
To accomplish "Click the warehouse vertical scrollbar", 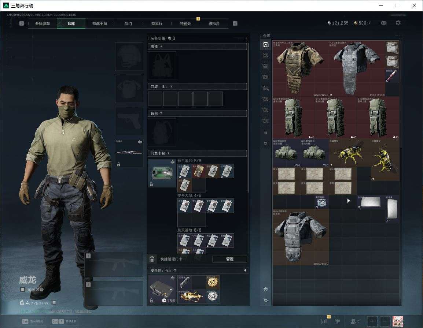I will pyautogui.click(x=401, y=94).
